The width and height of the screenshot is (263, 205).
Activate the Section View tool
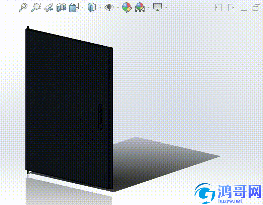pos(61,8)
